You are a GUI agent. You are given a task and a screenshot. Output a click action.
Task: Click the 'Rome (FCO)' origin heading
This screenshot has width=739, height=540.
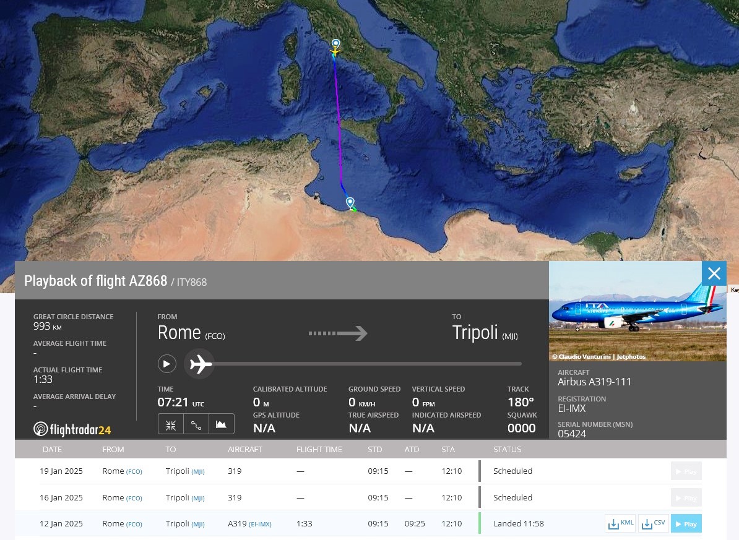[x=191, y=333]
